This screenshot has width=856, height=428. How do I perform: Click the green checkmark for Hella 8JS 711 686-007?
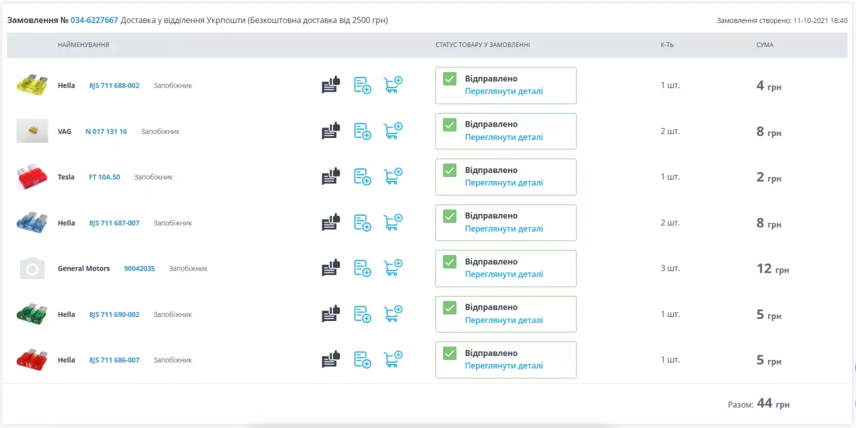click(x=450, y=353)
